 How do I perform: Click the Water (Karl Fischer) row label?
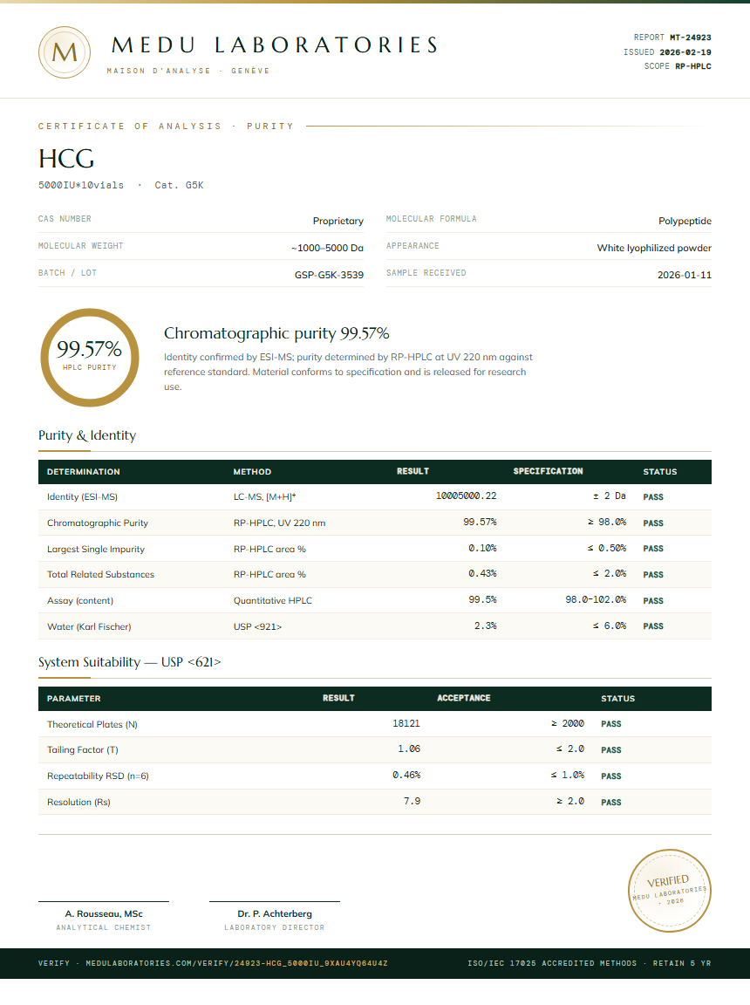click(89, 627)
